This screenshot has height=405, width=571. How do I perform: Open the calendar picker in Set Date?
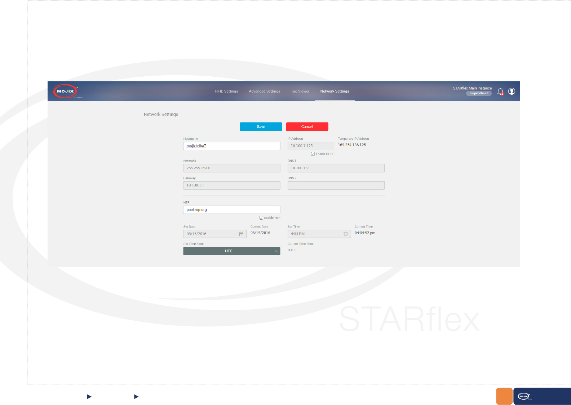[241, 234]
